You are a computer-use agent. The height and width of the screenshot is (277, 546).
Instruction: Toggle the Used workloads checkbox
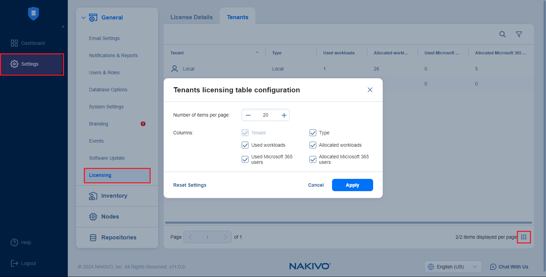tap(245, 145)
